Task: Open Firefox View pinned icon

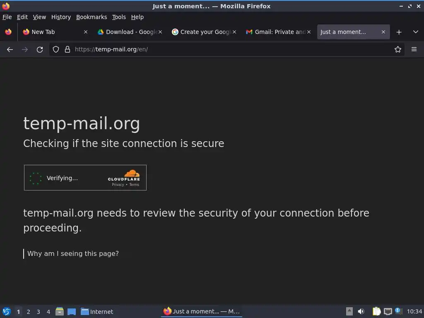Action: [8, 32]
